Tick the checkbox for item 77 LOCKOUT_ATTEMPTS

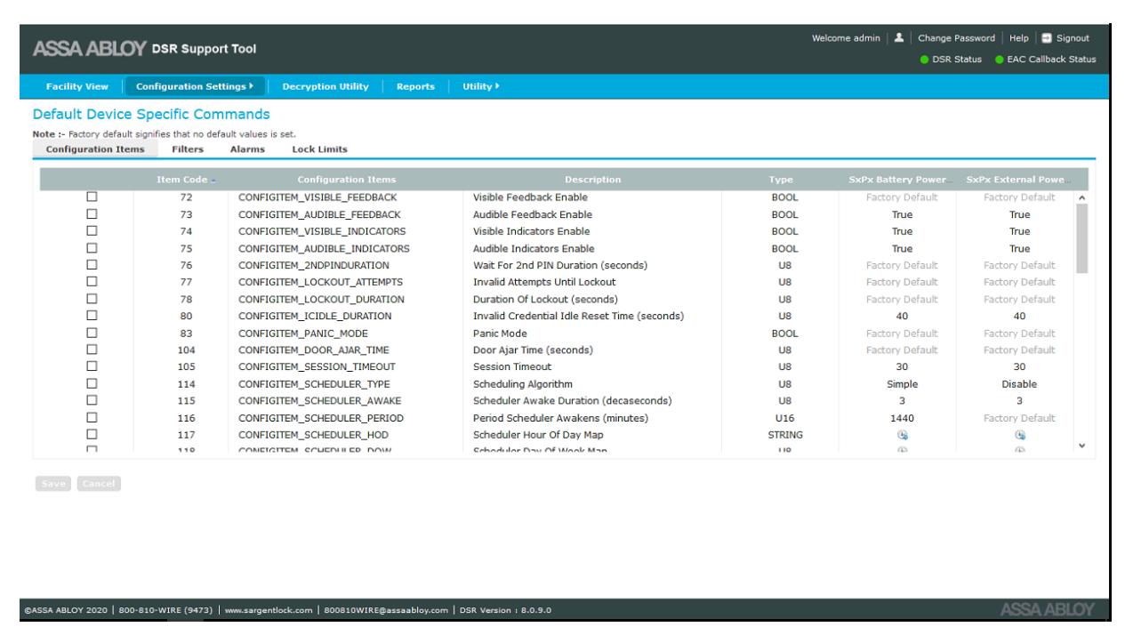tap(90, 282)
